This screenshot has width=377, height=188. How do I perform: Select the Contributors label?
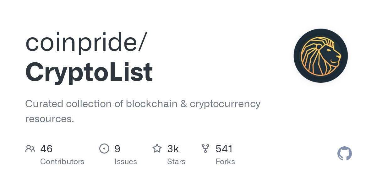point(62,162)
